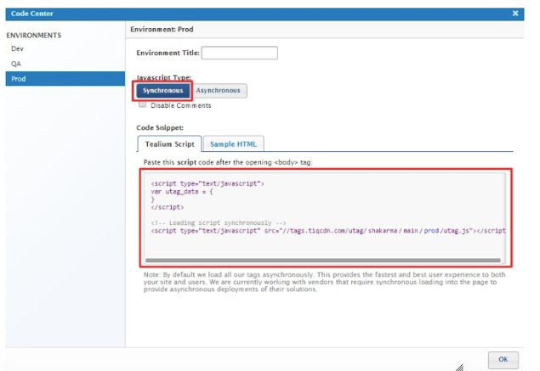Viewport: 540px width, 371px height.
Task: Select the Prod environment
Action: (65, 79)
